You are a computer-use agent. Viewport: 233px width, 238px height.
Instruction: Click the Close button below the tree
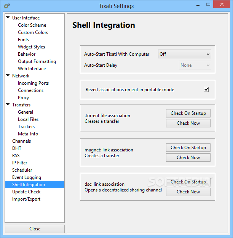(35, 229)
